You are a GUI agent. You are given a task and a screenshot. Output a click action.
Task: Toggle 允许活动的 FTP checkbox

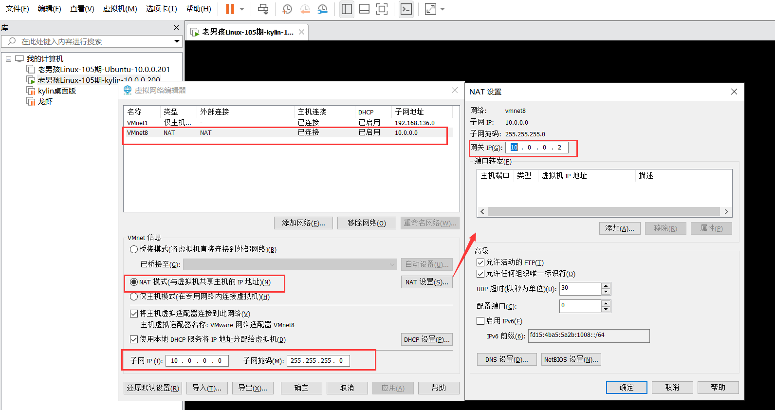click(x=480, y=262)
